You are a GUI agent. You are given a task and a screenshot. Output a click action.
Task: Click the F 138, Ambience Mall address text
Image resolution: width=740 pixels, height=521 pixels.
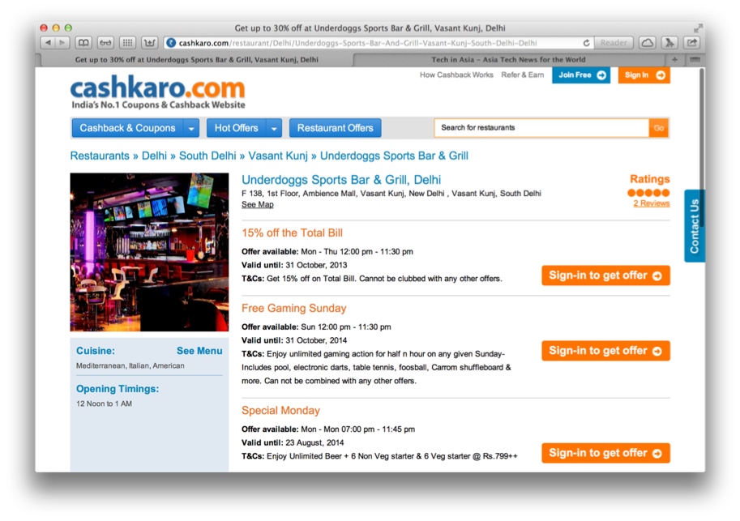(391, 194)
